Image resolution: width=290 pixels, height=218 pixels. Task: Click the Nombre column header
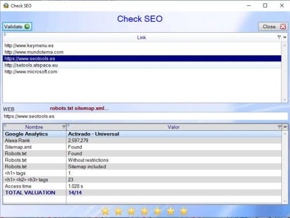[34, 127]
